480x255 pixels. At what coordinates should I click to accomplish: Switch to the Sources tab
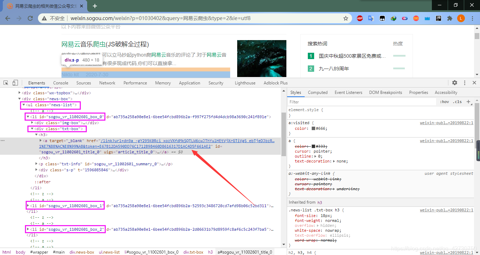coord(84,83)
